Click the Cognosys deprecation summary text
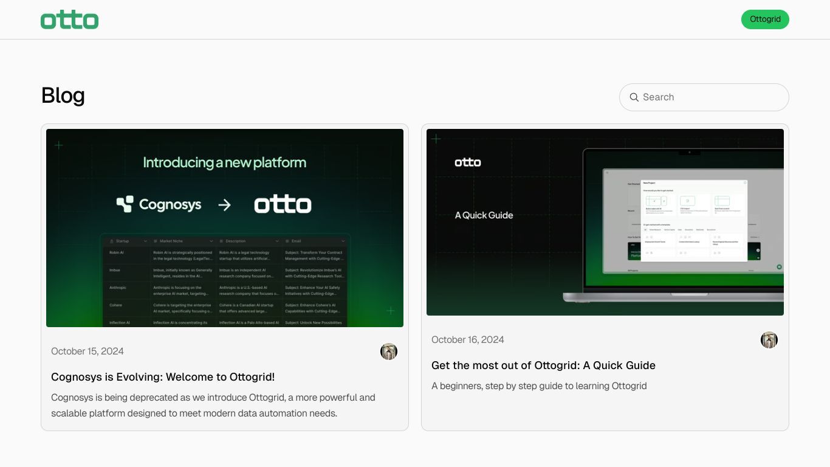This screenshot has width=830, height=467. [x=213, y=406]
